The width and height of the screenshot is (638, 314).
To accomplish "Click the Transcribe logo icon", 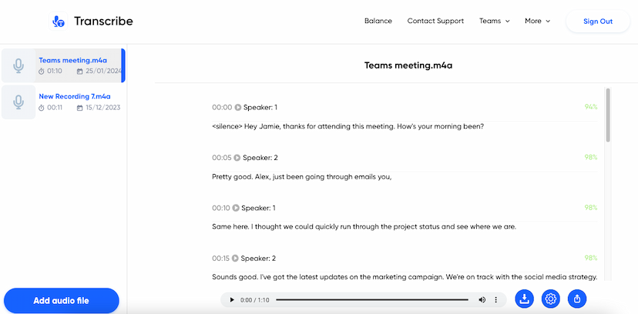I will 58,22.
